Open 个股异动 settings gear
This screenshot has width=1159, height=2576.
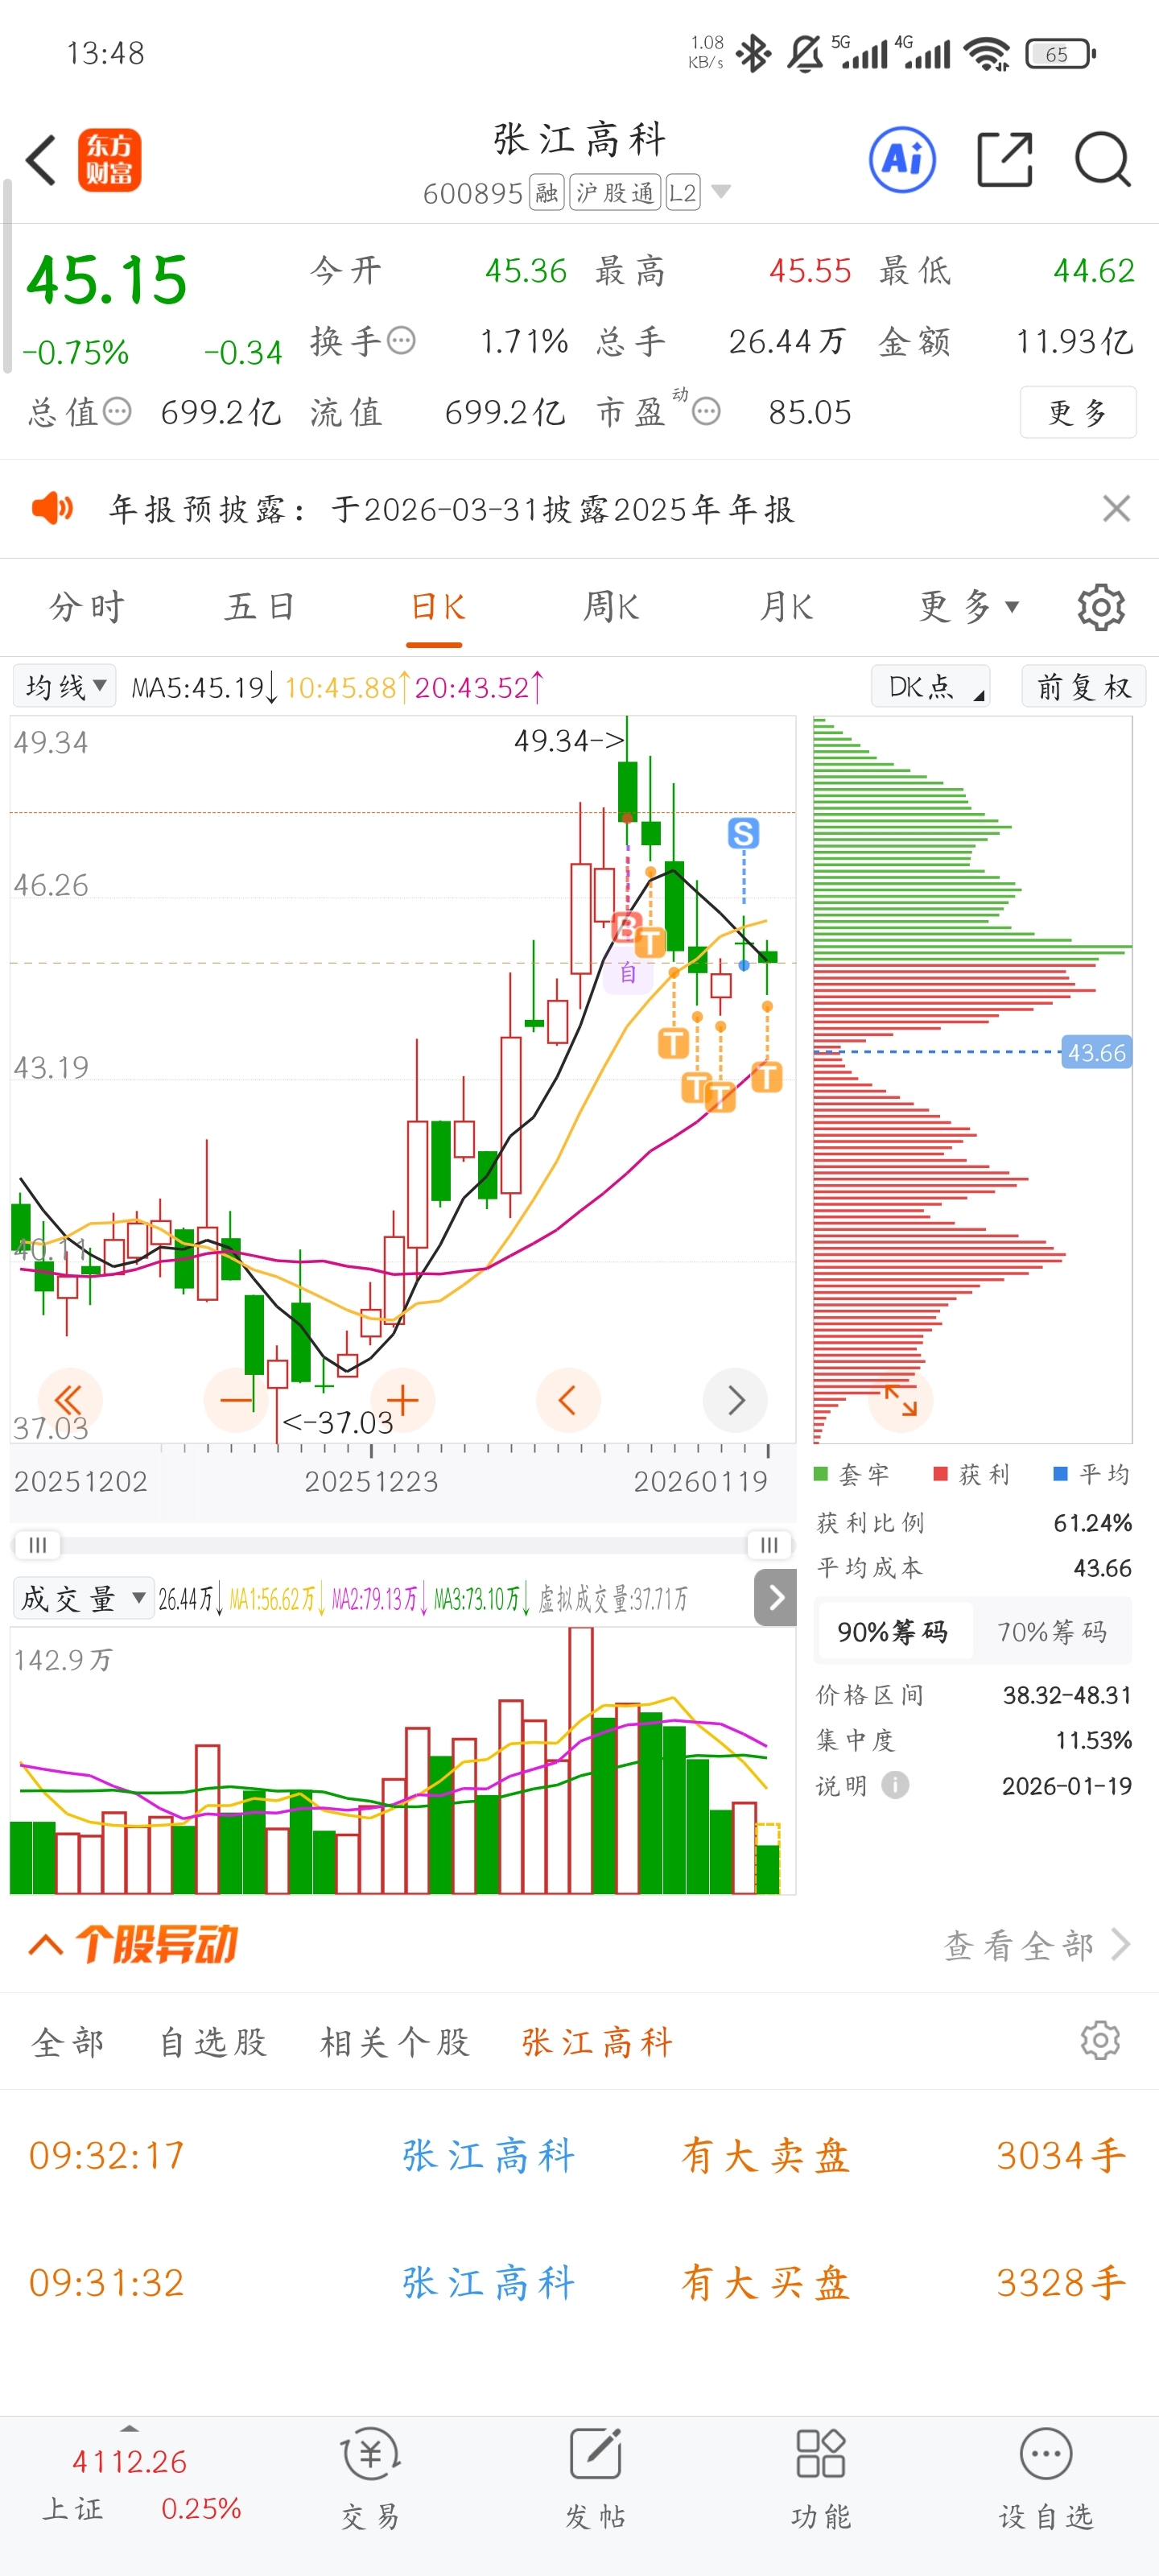click(x=1100, y=2040)
